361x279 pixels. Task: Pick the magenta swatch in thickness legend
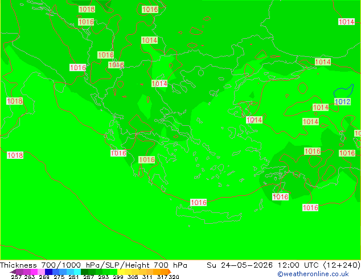click(34, 272)
